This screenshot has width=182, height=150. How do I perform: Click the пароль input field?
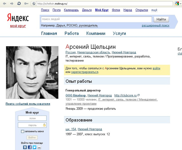coord(32,125)
